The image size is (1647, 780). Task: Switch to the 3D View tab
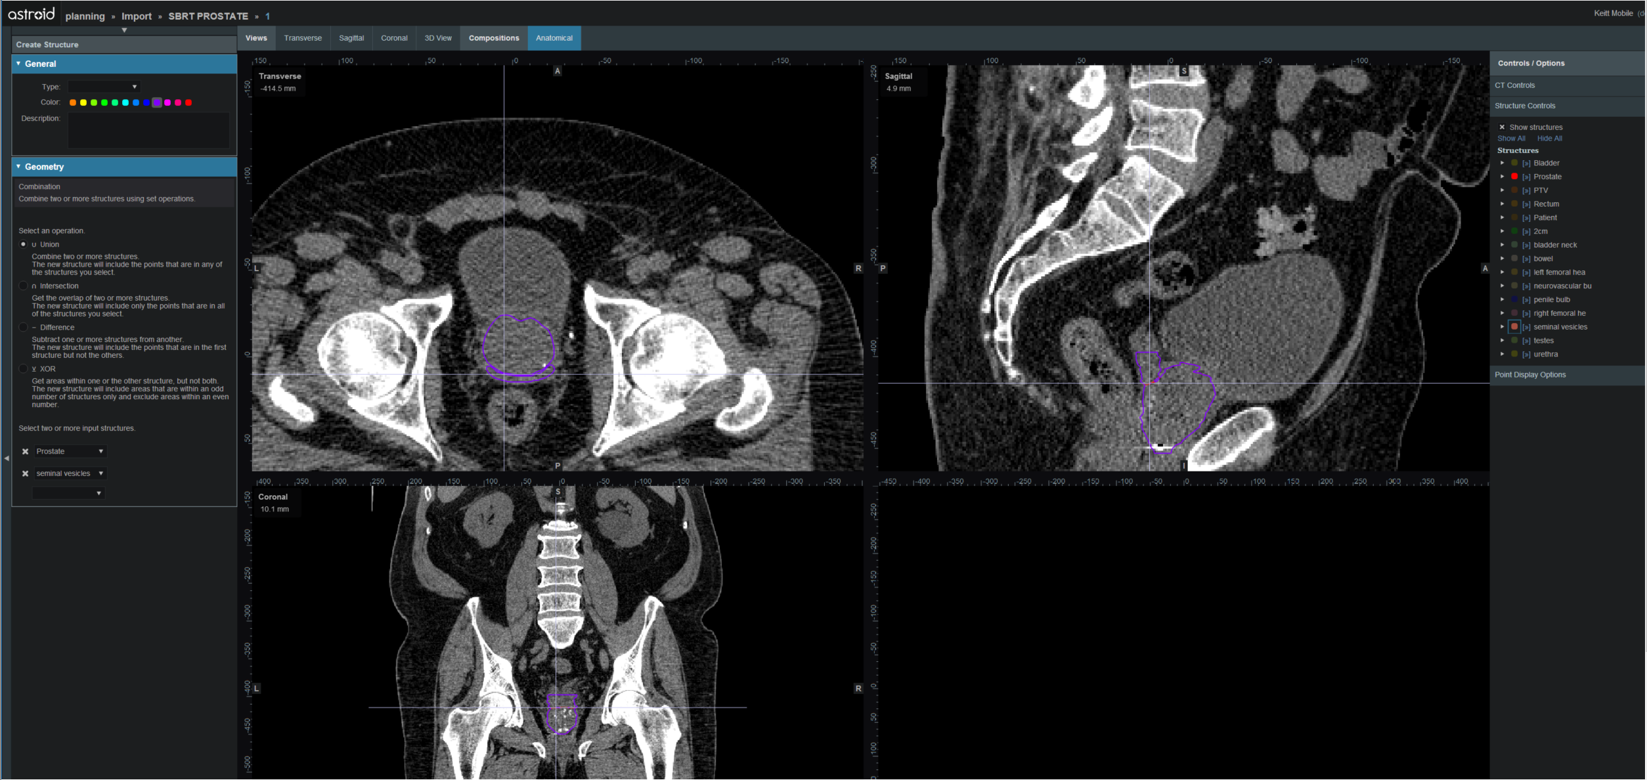[438, 38]
